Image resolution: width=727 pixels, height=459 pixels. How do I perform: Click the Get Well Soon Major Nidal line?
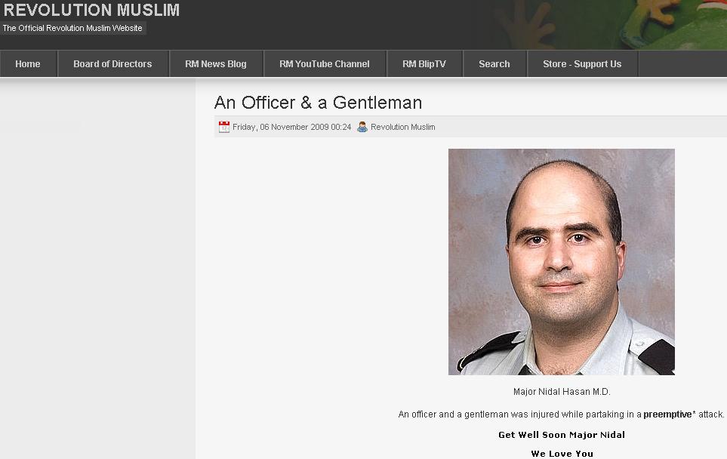pyautogui.click(x=562, y=435)
